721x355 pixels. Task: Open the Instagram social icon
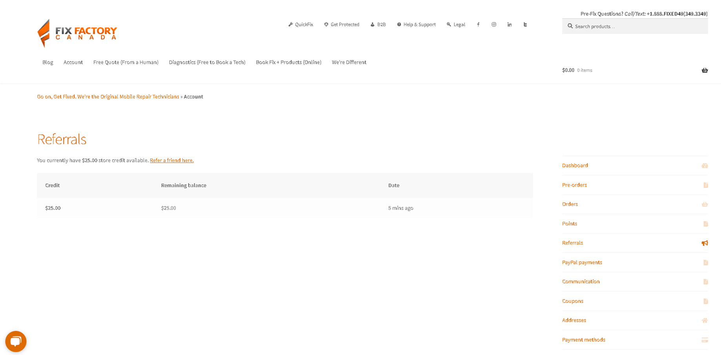494,24
